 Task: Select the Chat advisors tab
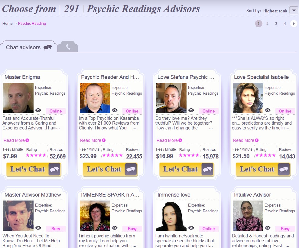point(29,47)
